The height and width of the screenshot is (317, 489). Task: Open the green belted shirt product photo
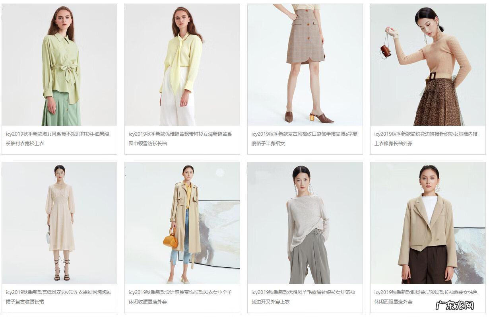point(59,65)
